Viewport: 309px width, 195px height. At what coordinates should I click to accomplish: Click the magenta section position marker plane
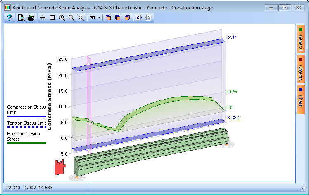89,104
